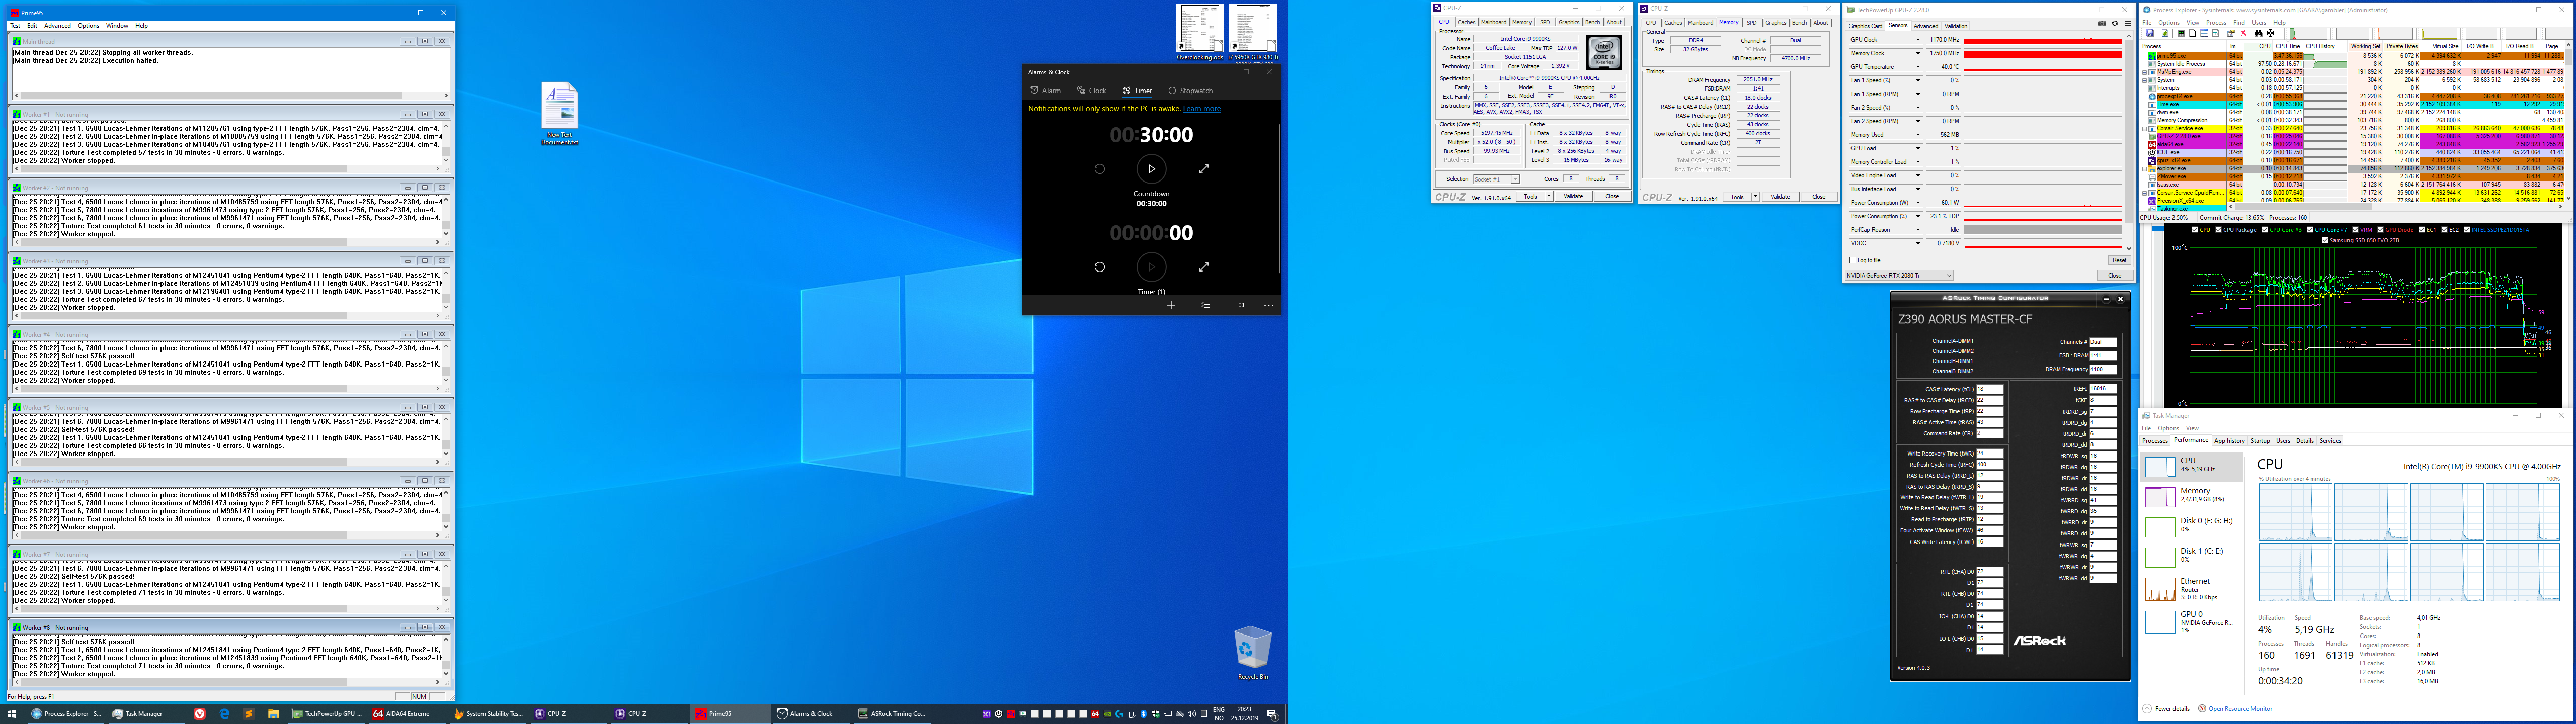2576x724 pixels.
Task: Toggle the INTEL SSDPE21D015TA graph checkbox
Action: [2467, 230]
